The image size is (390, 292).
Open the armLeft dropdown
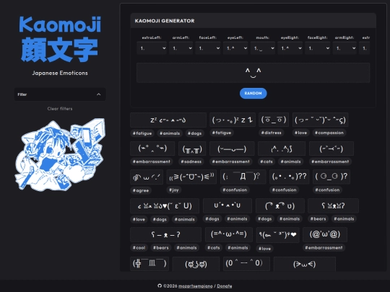(181, 48)
